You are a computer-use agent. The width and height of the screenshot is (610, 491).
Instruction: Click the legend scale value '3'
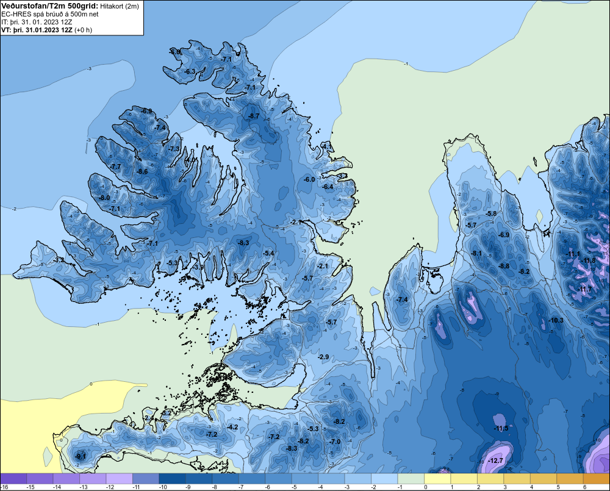click(505, 487)
